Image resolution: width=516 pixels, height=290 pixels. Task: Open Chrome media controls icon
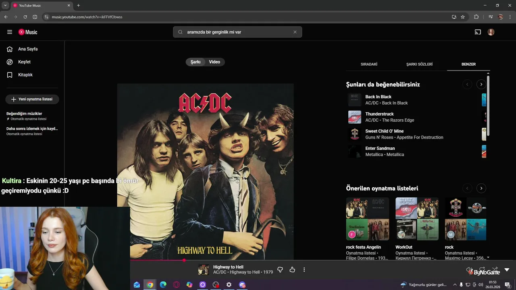click(x=491, y=17)
